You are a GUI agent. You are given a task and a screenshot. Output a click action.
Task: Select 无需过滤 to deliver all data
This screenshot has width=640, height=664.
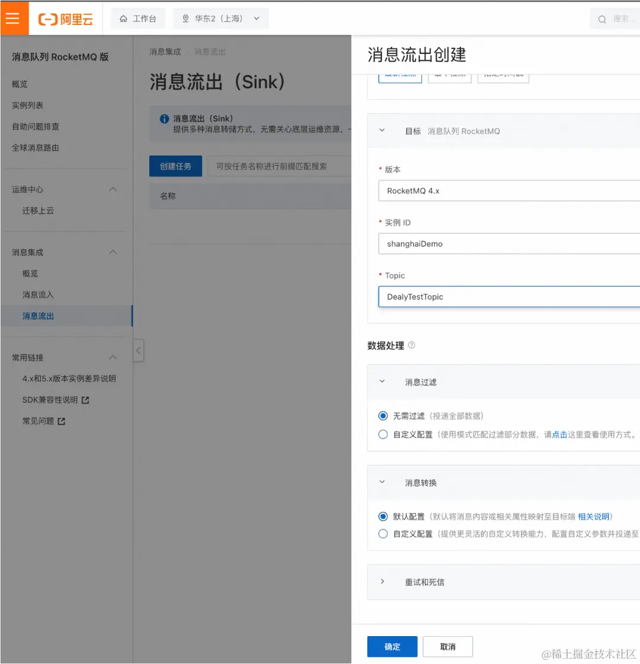pyautogui.click(x=382, y=415)
